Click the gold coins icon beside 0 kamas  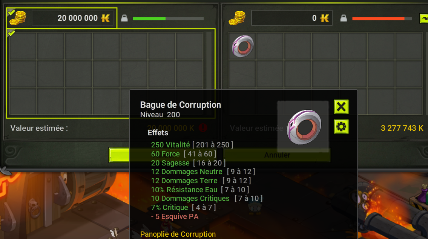click(237, 18)
